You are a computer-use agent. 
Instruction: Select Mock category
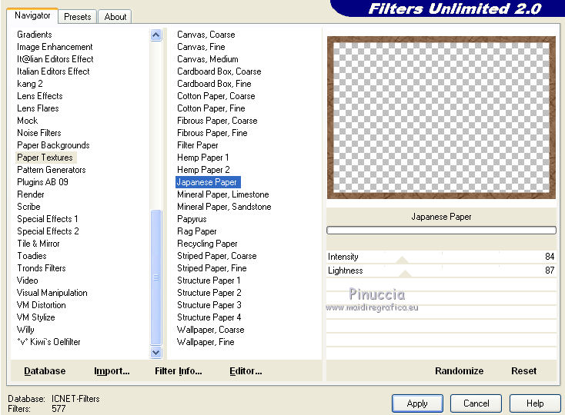point(28,121)
